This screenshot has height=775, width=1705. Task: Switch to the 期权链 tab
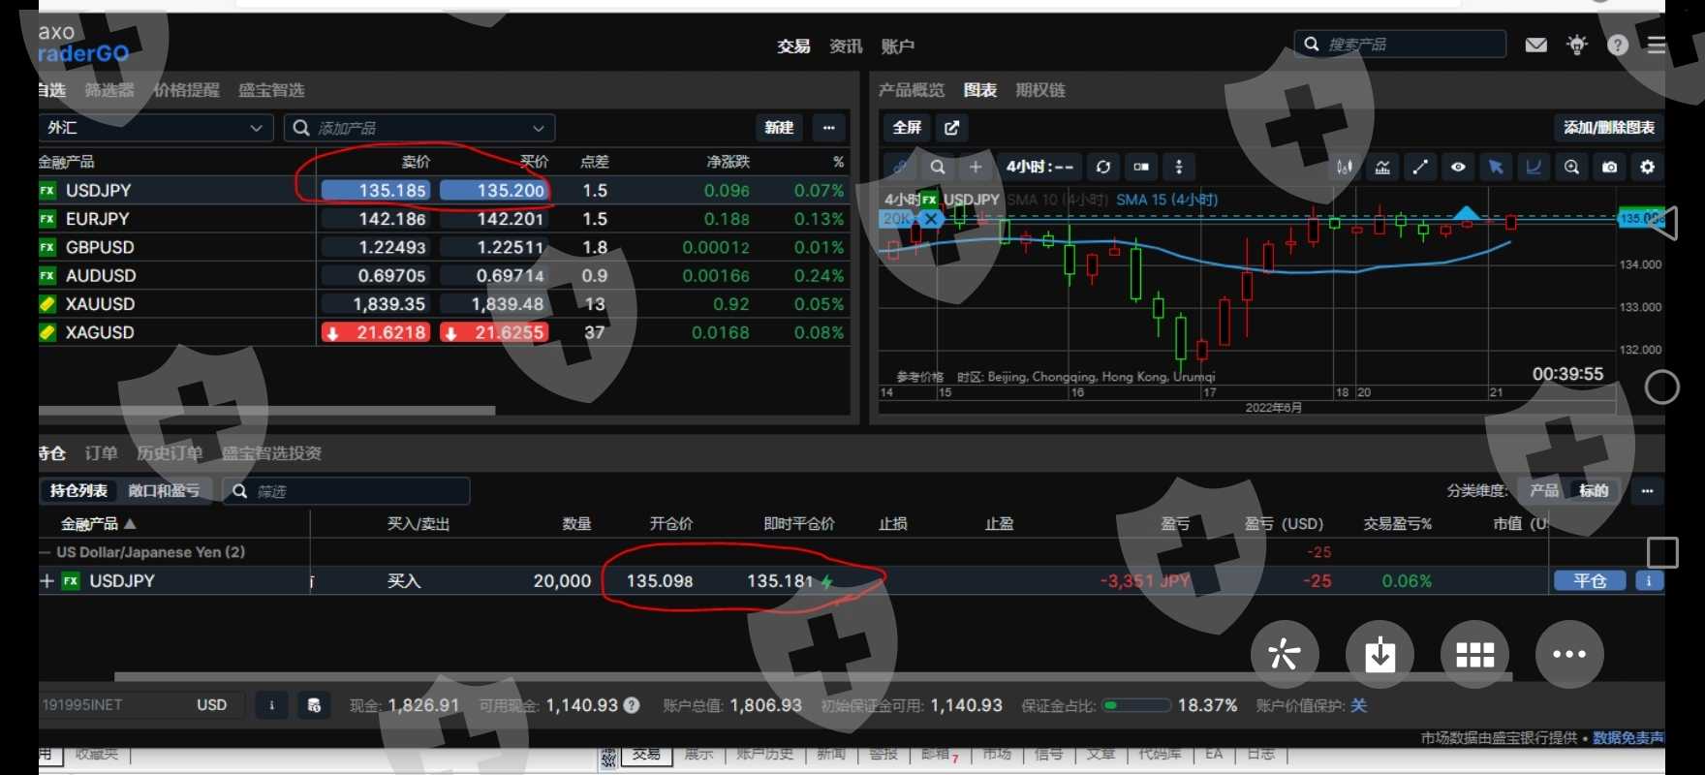(x=1040, y=90)
